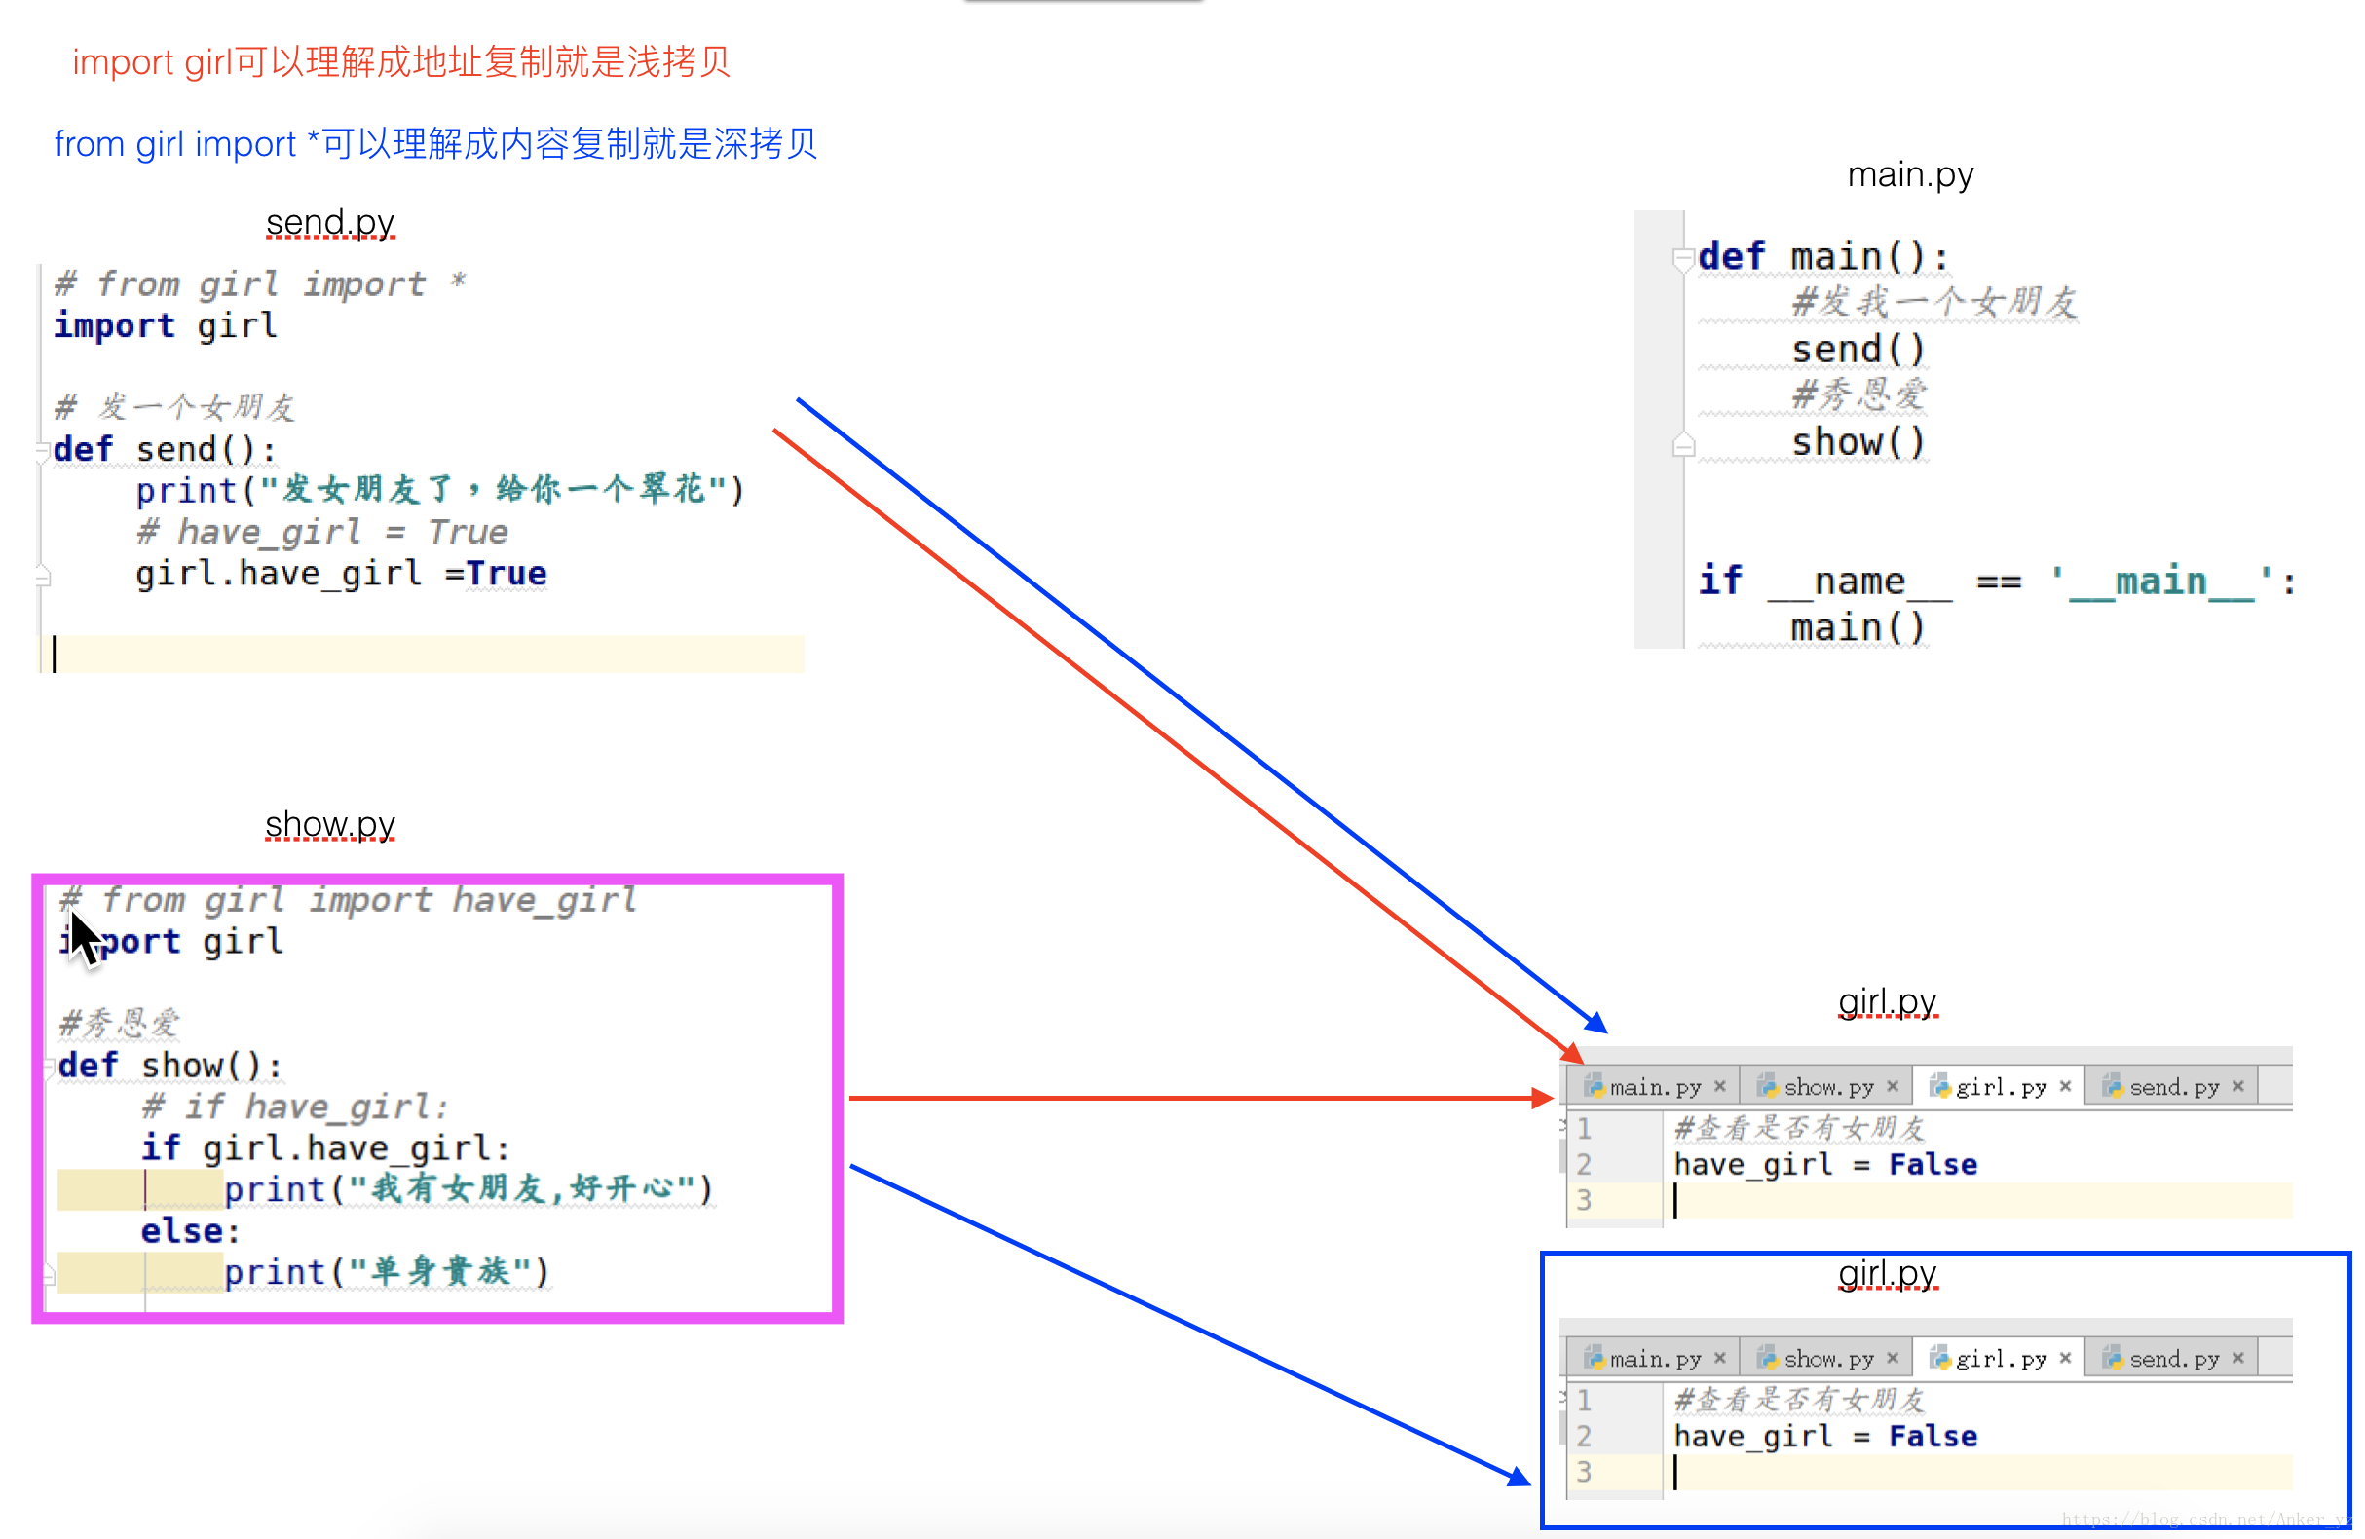Click '# have_girl = True' comment line
Viewport: 2365px width, 1539px height.
coord(322,532)
